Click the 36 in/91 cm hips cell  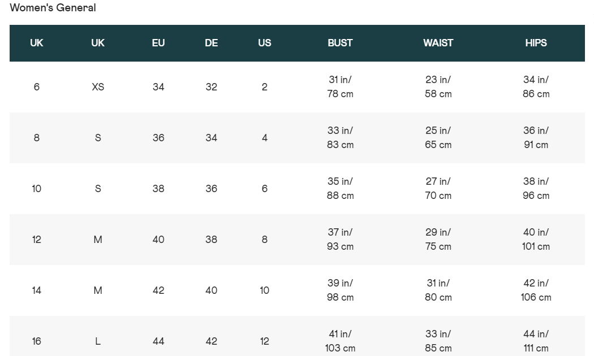click(x=536, y=137)
